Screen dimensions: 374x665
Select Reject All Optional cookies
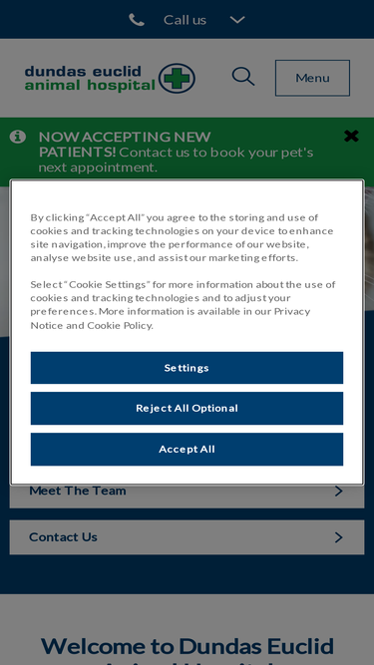point(187,408)
